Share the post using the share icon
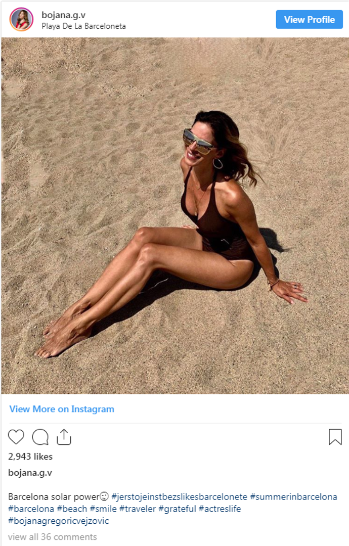 tap(64, 437)
